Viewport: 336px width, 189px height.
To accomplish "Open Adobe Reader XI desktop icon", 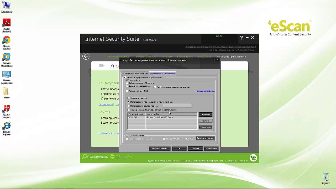I will [x=7, y=25].
